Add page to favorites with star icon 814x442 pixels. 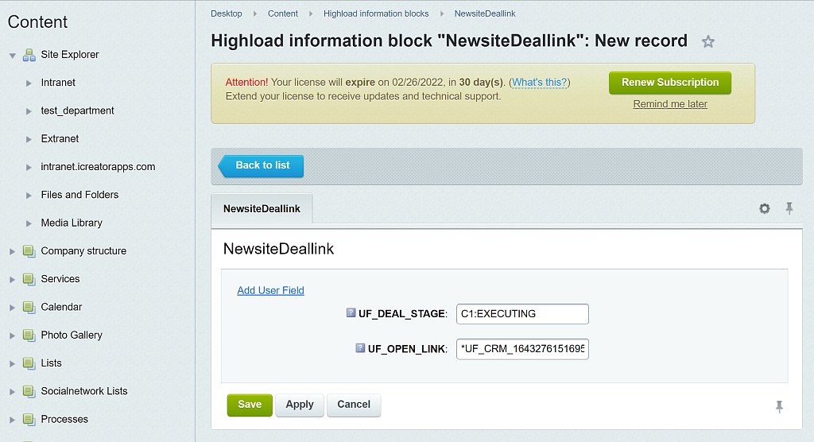click(707, 42)
